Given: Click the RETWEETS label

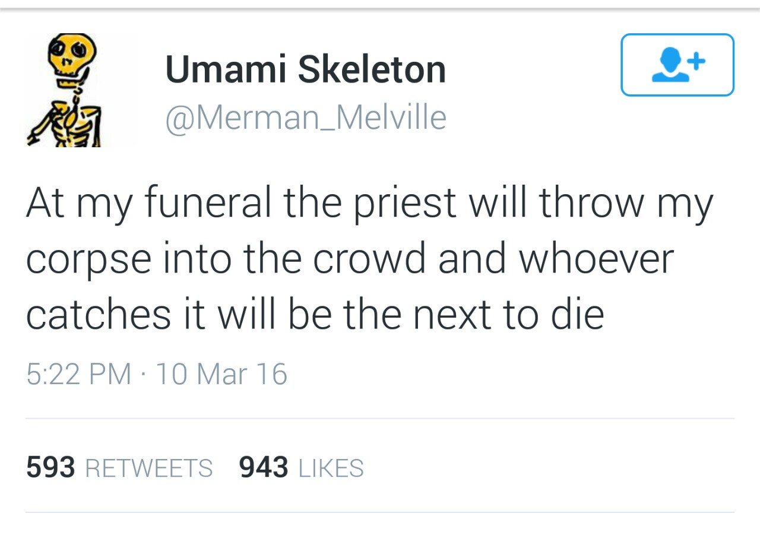Looking at the screenshot, I should (x=149, y=468).
